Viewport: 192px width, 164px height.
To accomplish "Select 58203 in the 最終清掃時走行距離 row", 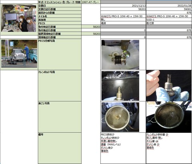I will (x=91, y=34).
